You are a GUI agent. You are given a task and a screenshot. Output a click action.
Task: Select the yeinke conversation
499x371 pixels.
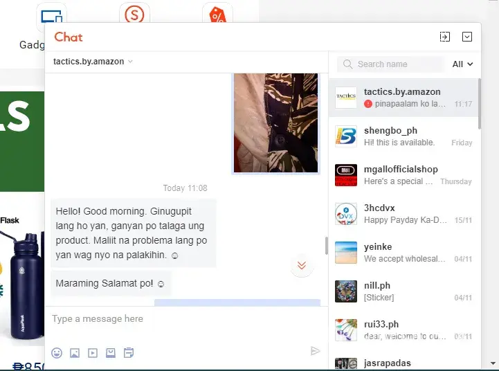pyautogui.click(x=403, y=253)
